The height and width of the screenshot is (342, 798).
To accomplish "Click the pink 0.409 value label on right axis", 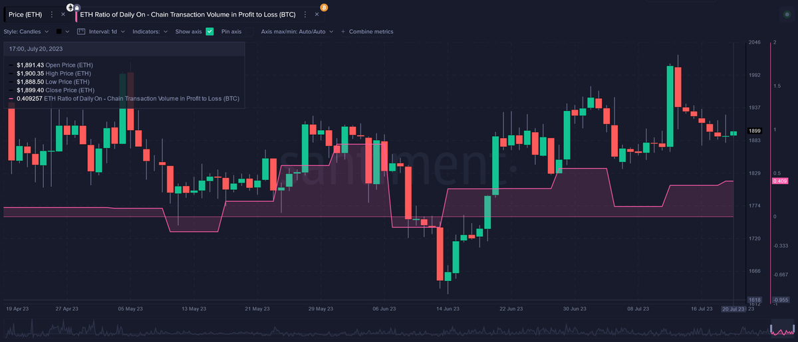I will pos(779,181).
